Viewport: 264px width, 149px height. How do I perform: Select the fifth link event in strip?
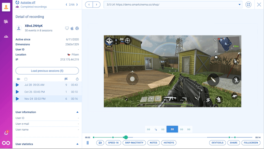[182, 129]
